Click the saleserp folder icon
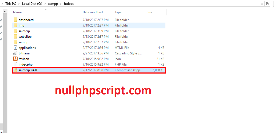This screenshot has height=133, width=274. pyautogui.click(x=15, y=31)
